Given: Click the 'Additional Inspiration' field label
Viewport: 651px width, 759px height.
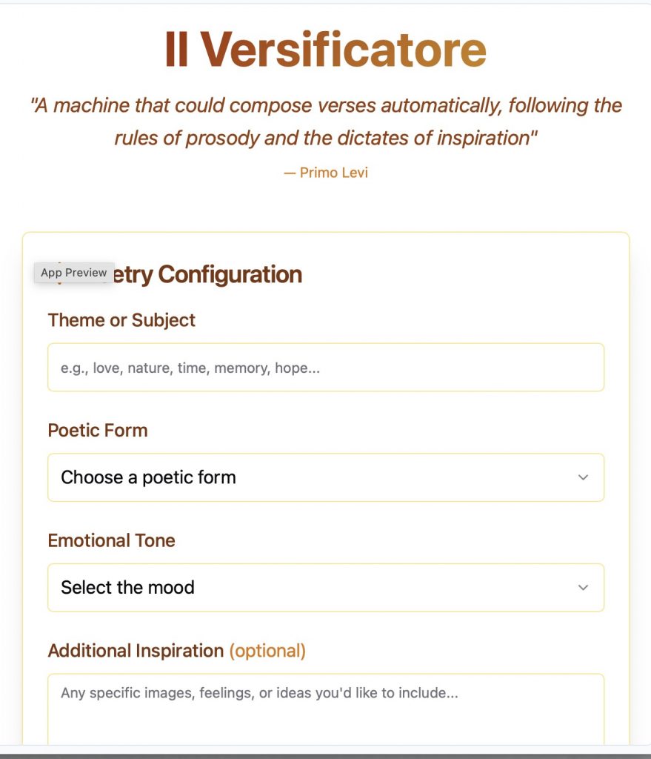Looking at the screenshot, I should pyautogui.click(x=136, y=651).
